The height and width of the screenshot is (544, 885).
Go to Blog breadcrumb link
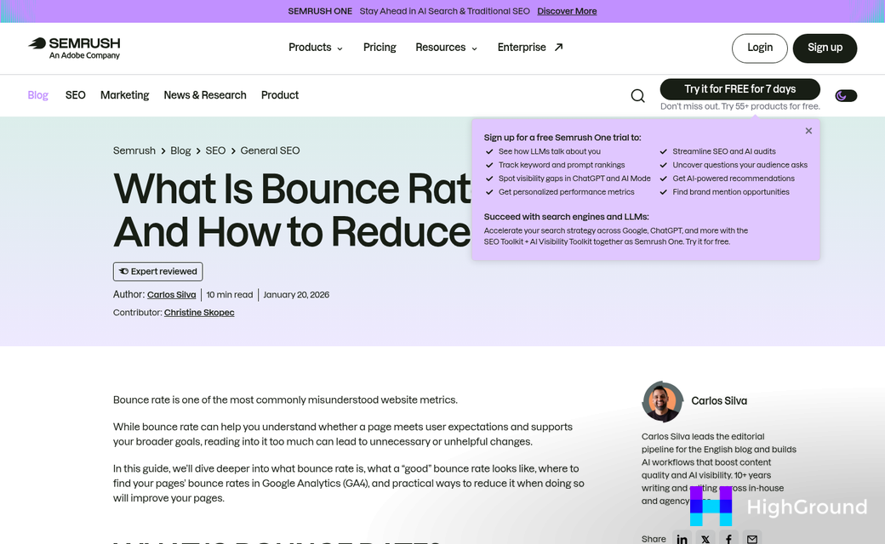(180, 150)
